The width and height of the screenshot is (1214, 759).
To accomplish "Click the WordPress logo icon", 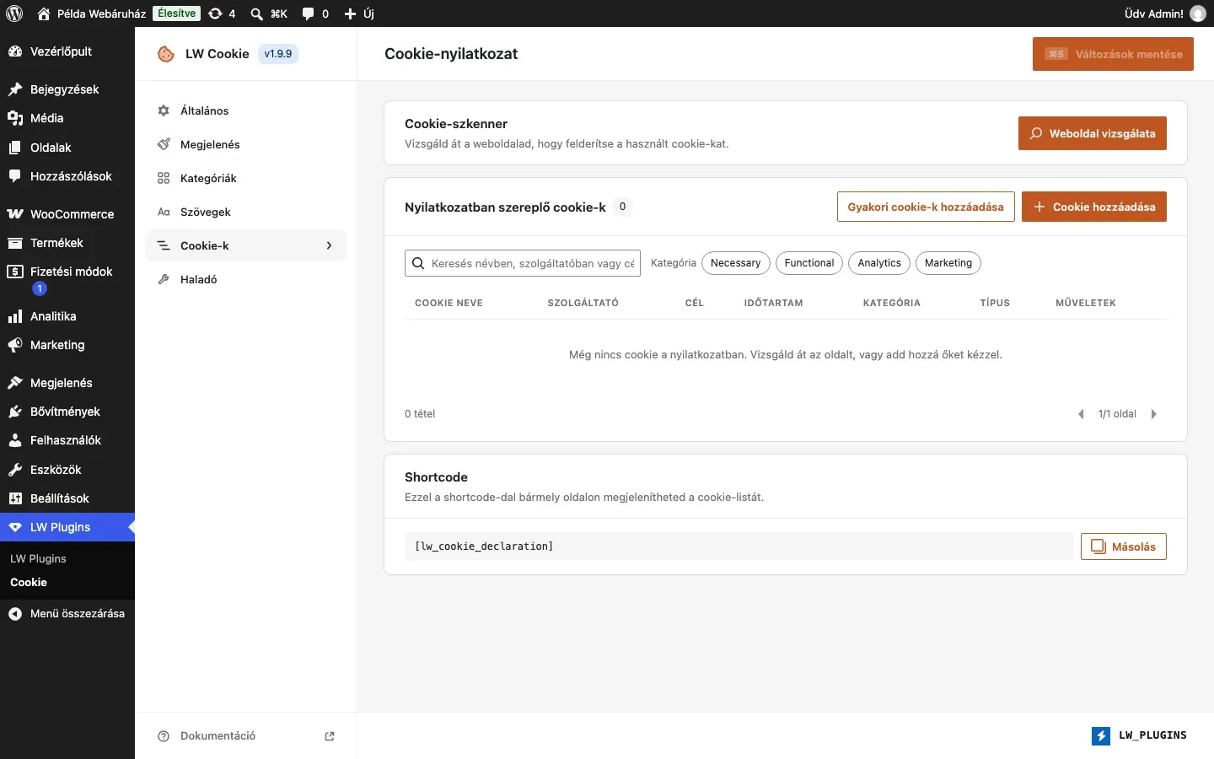I will pos(14,13).
